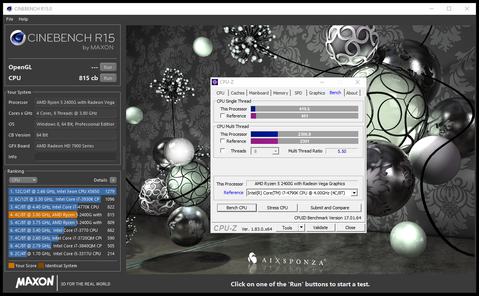
Task: Select ranking row 1 Intel Xeon X5650
Action: coord(62,191)
